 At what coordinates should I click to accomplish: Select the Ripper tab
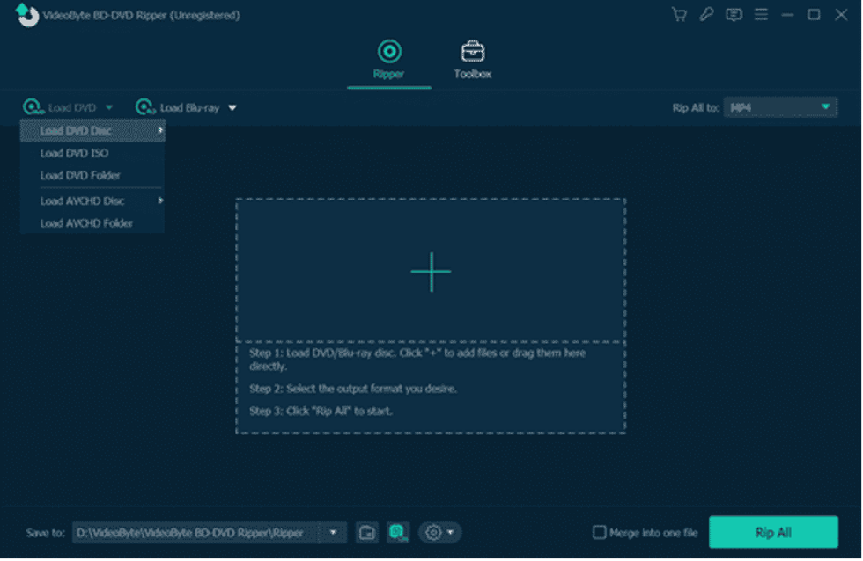[388, 59]
